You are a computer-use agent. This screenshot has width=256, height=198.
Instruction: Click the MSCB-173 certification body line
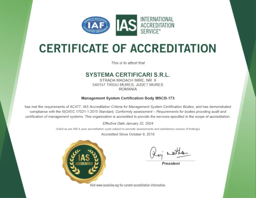tap(128, 98)
